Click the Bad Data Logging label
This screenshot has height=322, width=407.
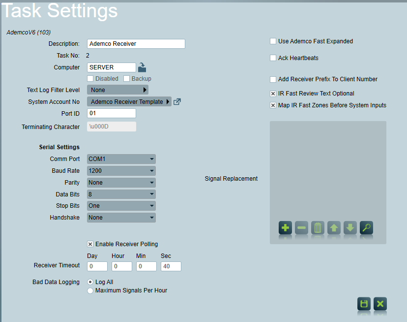pyautogui.click(x=56, y=282)
